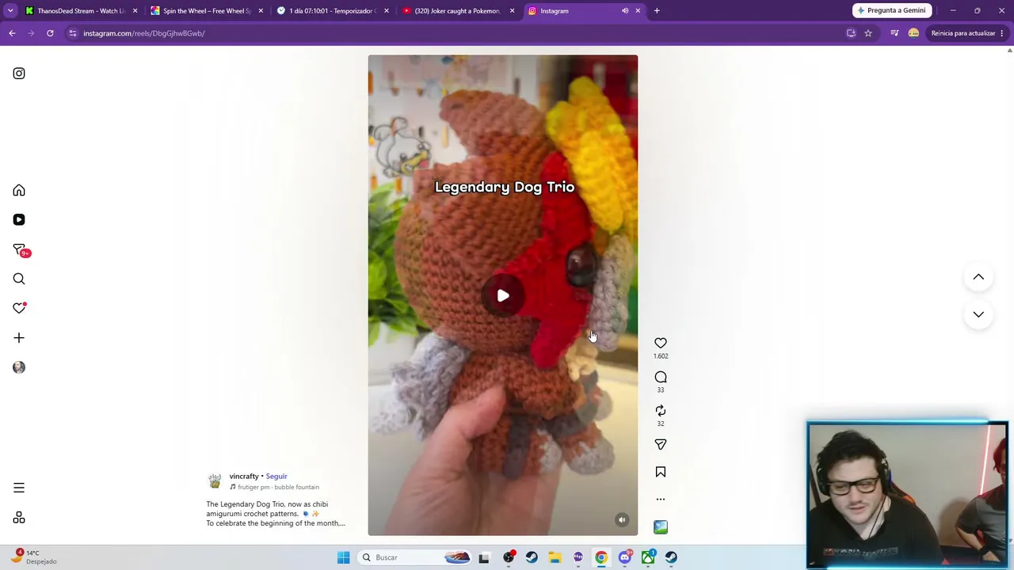Viewport: 1014px width, 570px height.
Task: Click the Pregunta a Gemini button
Action: (x=891, y=10)
